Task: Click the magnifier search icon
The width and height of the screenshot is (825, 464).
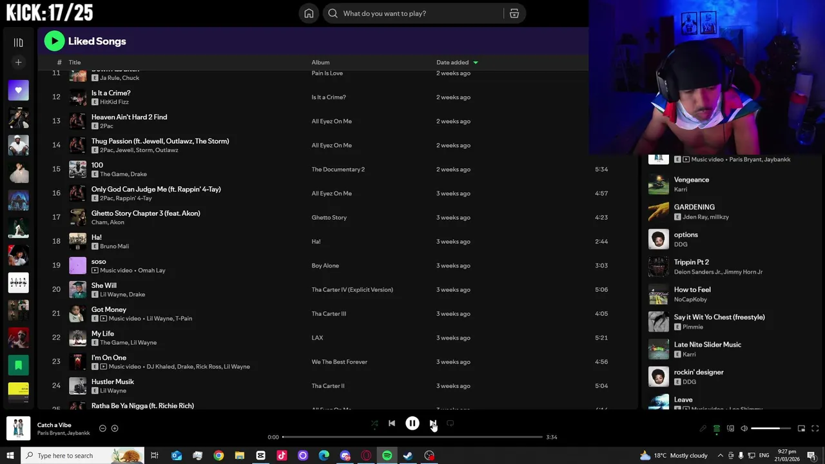Action: click(333, 14)
